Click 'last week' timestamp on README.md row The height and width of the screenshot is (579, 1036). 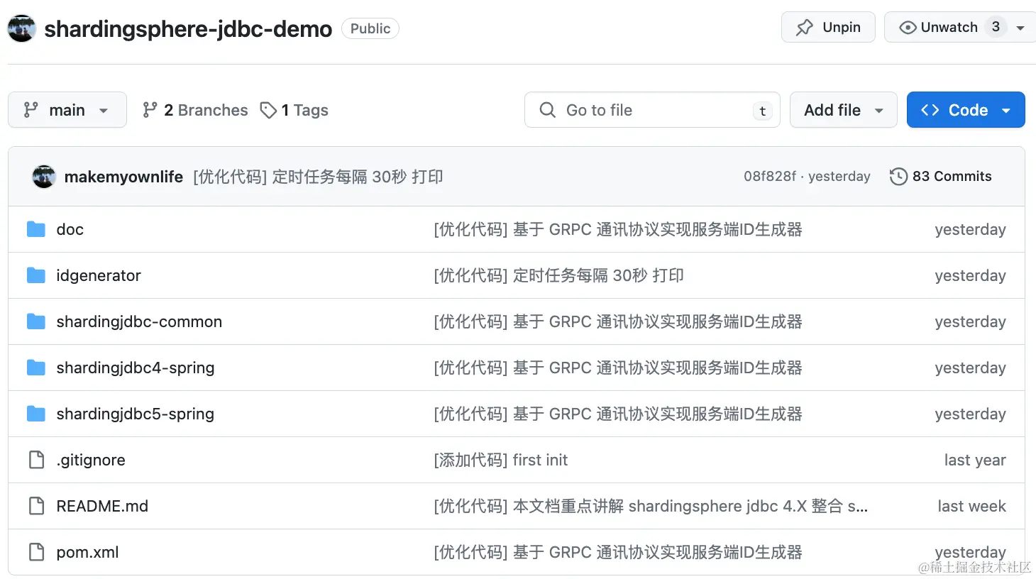pyautogui.click(x=971, y=506)
